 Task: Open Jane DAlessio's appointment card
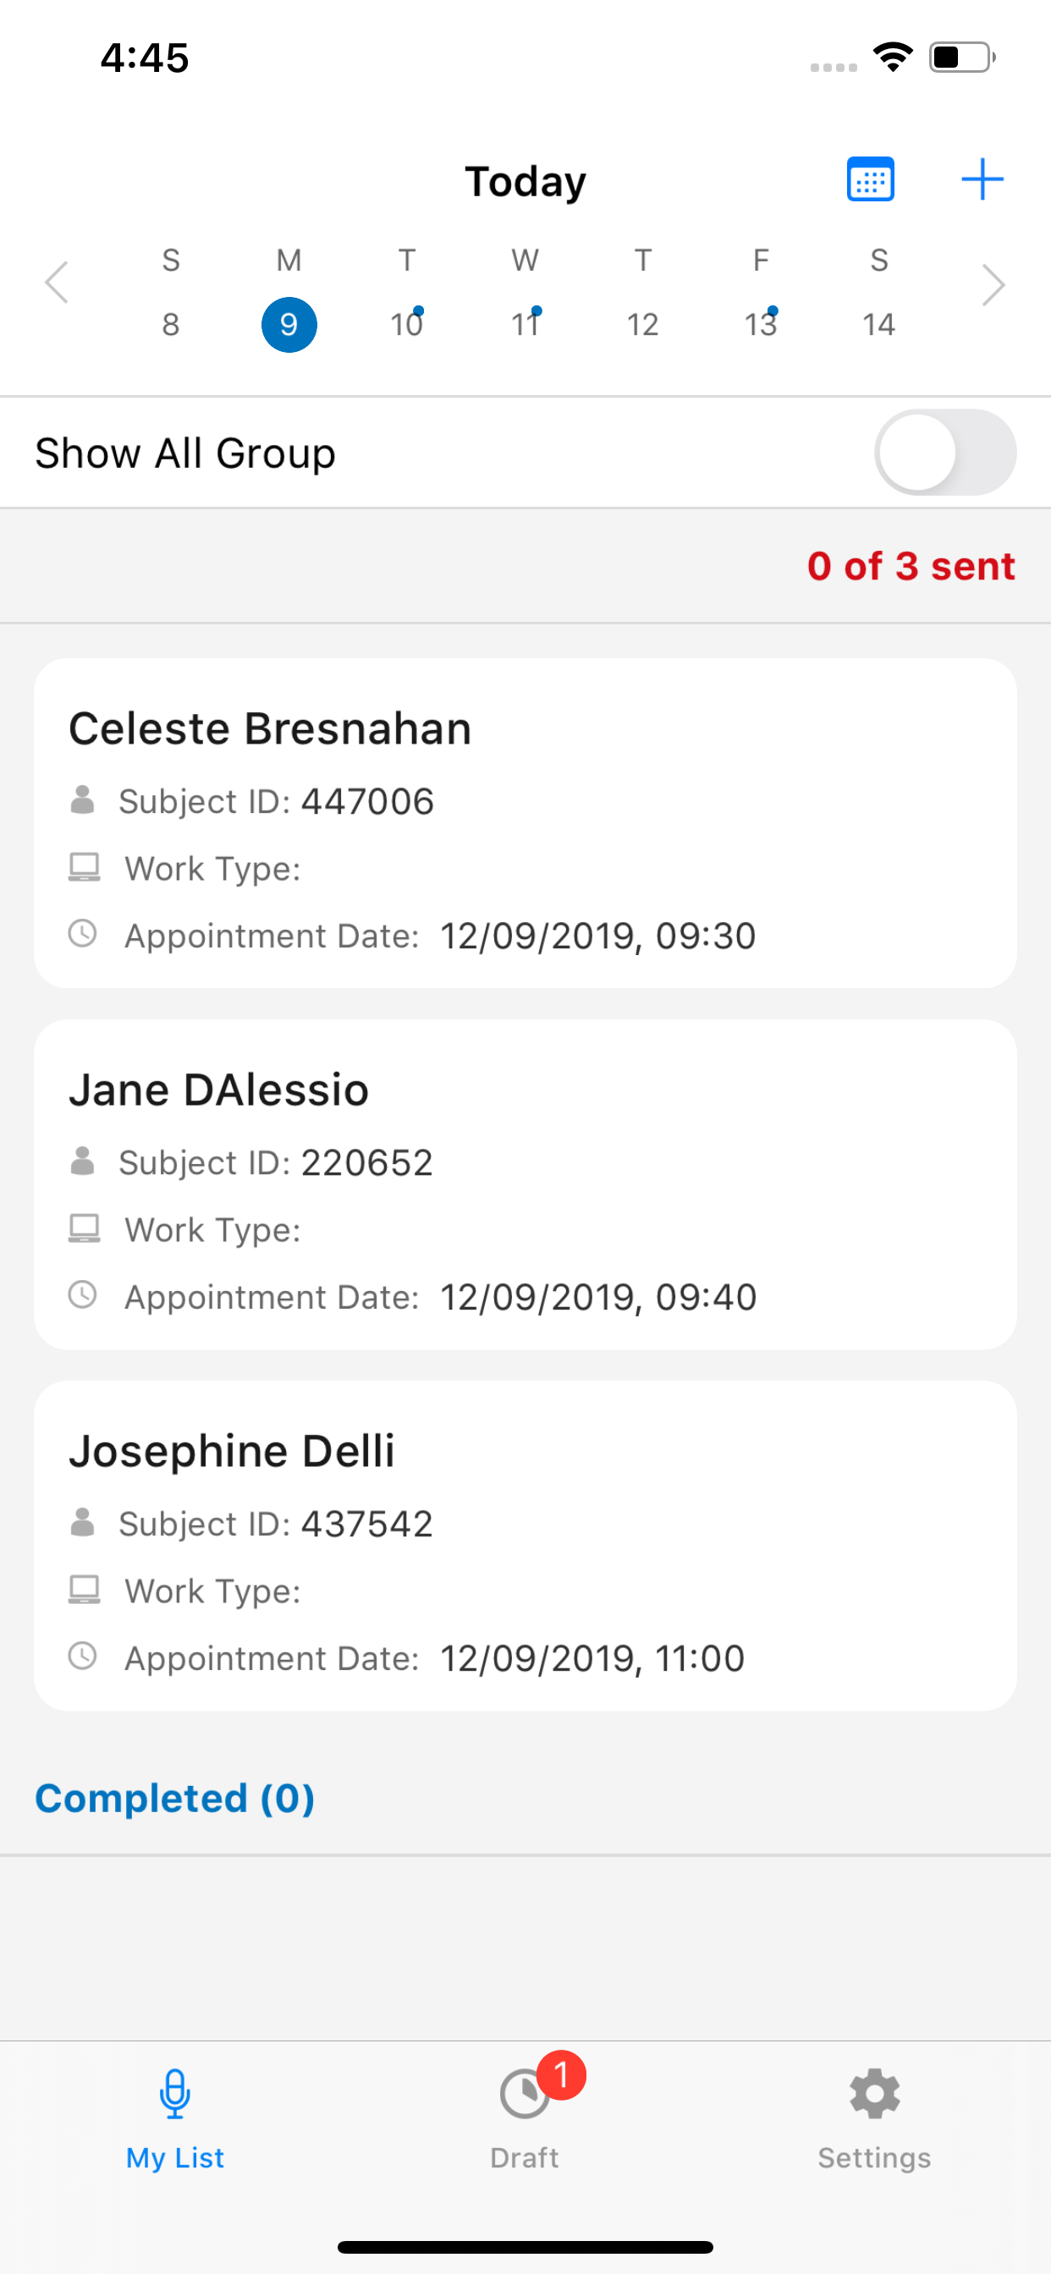click(x=525, y=1184)
